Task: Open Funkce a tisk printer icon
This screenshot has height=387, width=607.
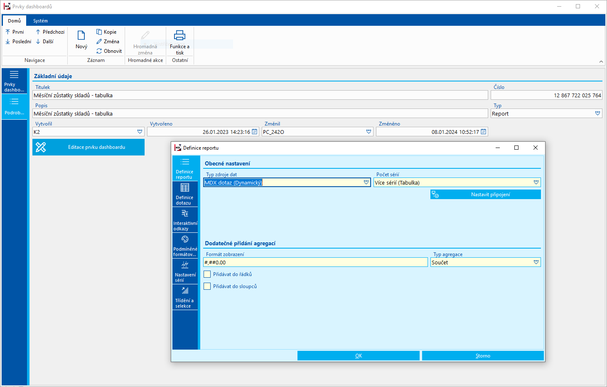Action: click(x=179, y=36)
